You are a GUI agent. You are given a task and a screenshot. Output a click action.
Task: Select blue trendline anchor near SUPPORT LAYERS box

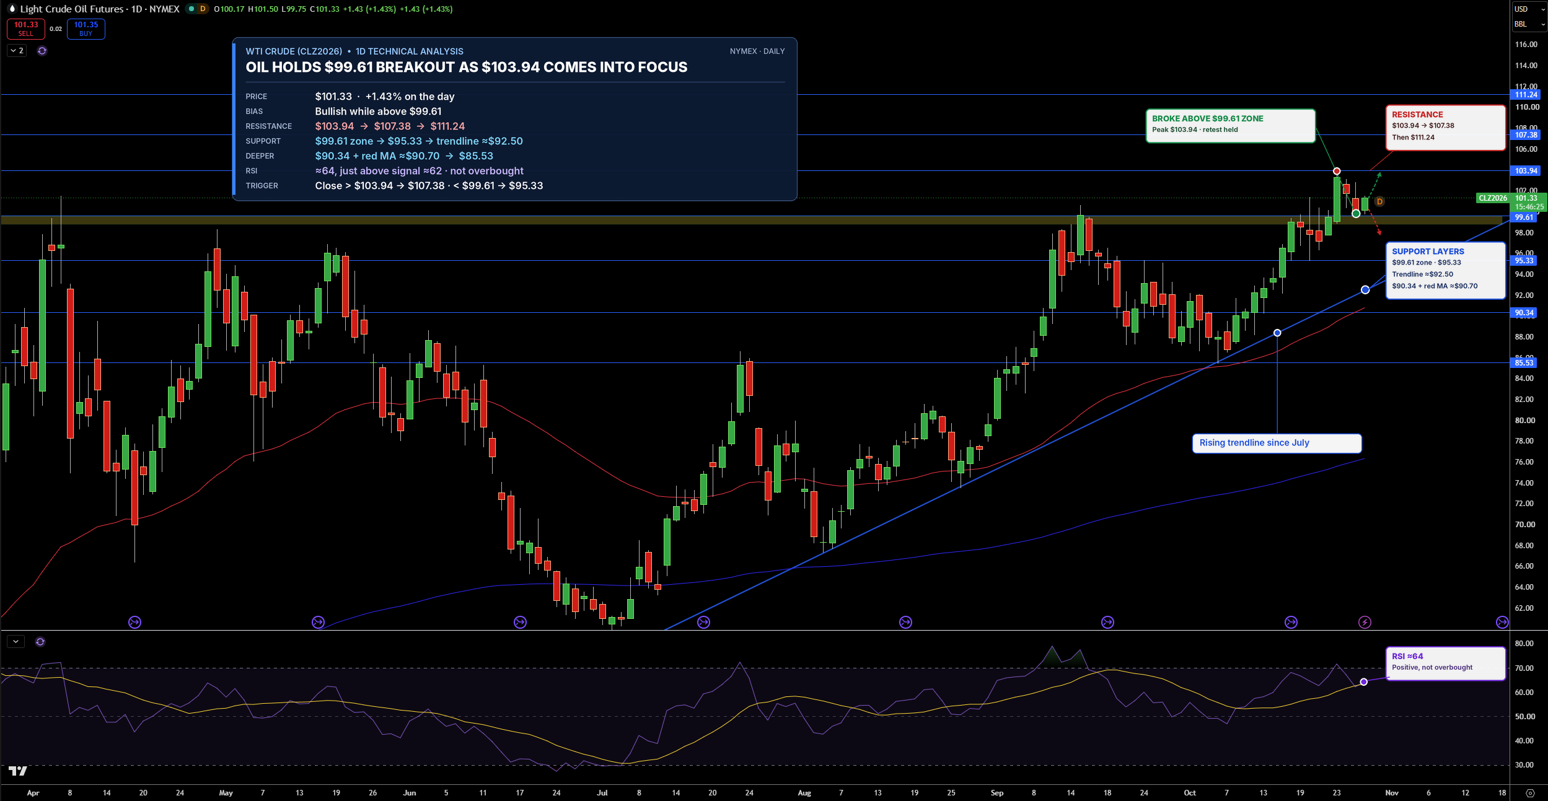(1365, 290)
